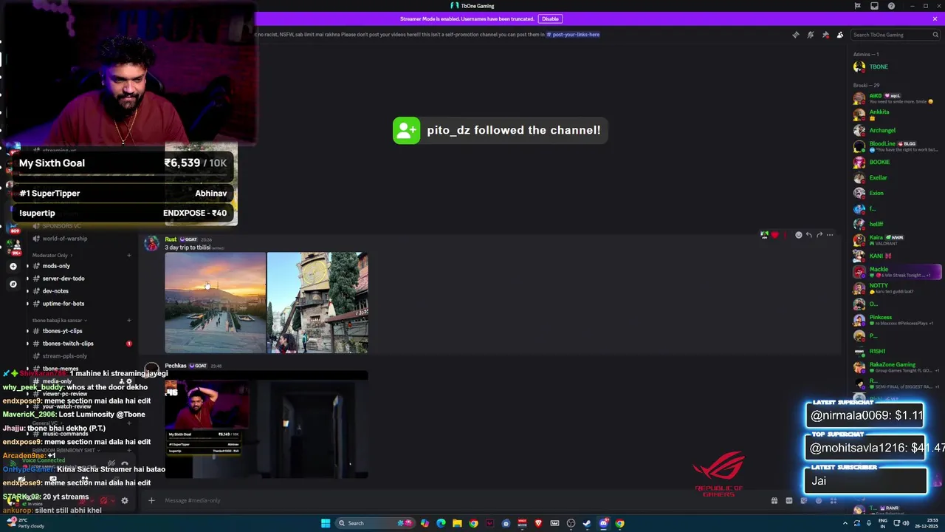Open the world-of-warship voice channel
The height and width of the screenshot is (532, 945).
pyautogui.click(x=65, y=239)
